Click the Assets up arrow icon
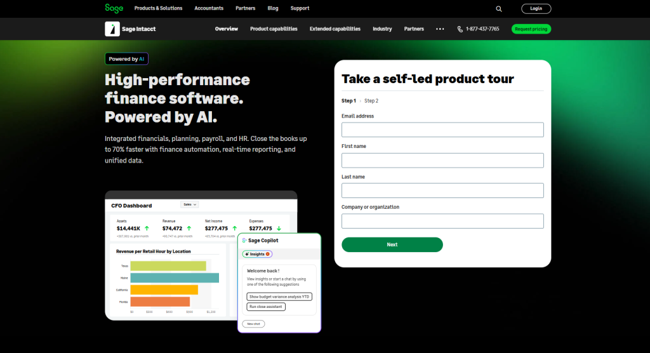 tap(147, 229)
